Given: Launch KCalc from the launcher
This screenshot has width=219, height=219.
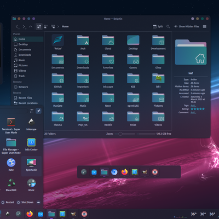Looking at the screenshot, I should click(x=31, y=185).
